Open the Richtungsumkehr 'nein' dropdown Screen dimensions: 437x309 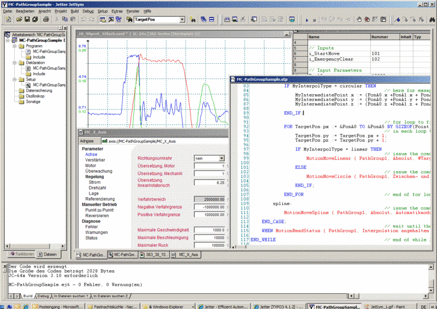coord(222,158)
